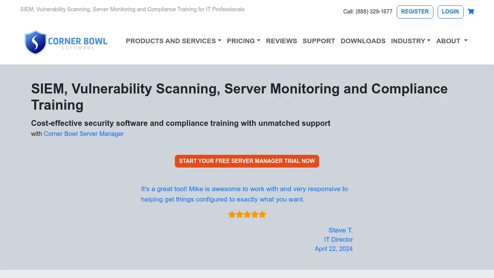Go to the Reviews page
Screen dimensions: 494x278
[281, 41]
